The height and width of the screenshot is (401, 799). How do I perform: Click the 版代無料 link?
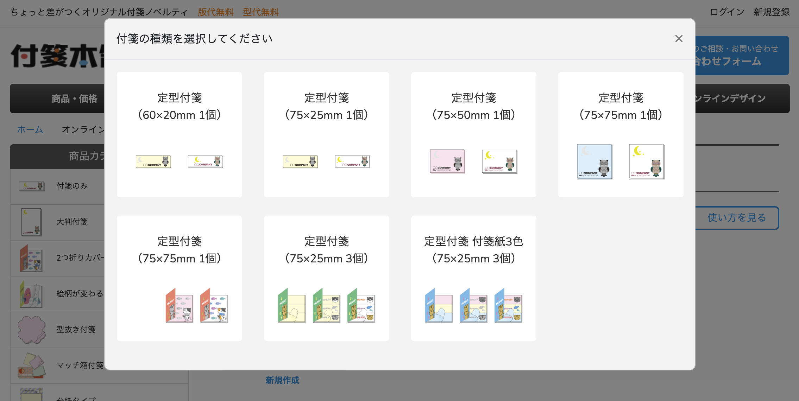click(x=216, y=12)
